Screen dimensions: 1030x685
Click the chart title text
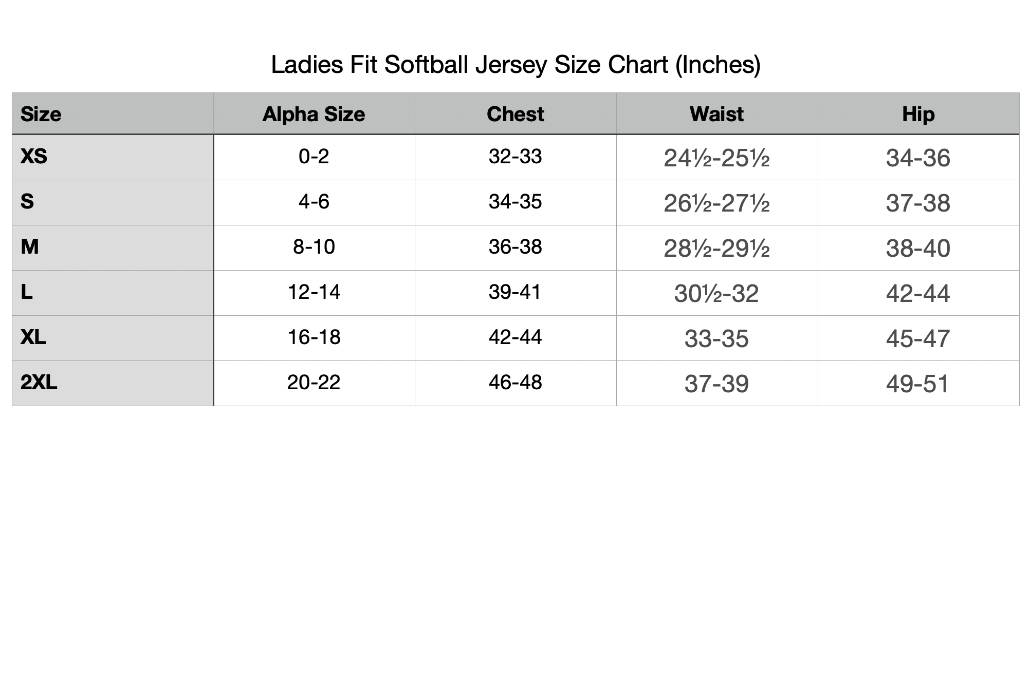[x=515, y=65]
